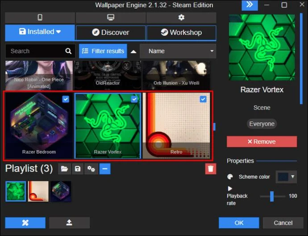Toggle the sort direction arrow
The image size is (308, 236).
133,51
